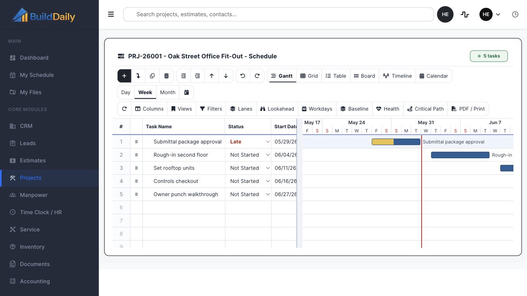The width and height of the screenshot is (527, 296).
Task: Set zoom scale to Week
Action: pyautogui.click(x=145, y=92)
